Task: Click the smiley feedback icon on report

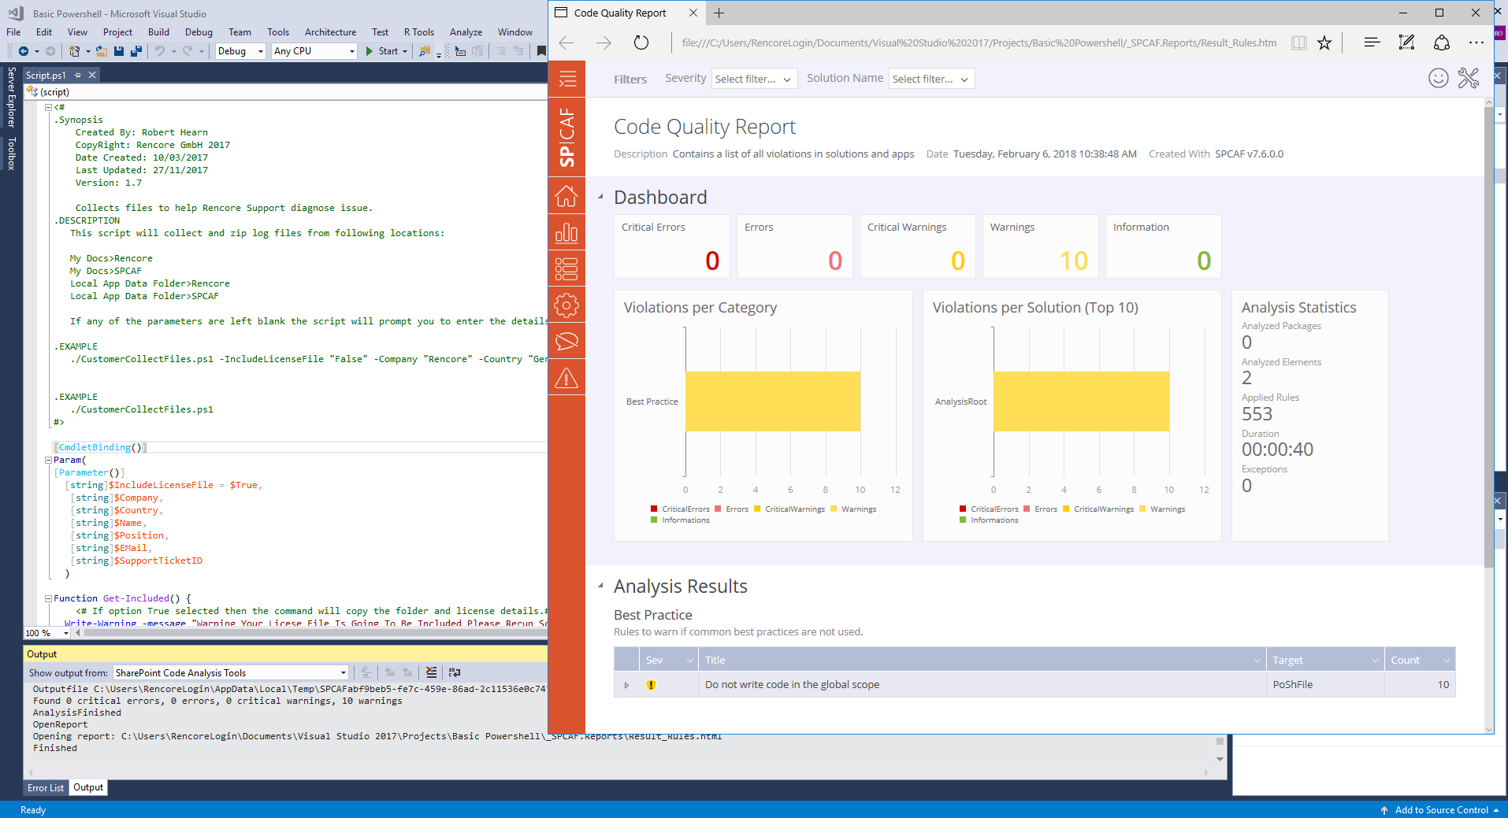Action: click(1439, 78)
